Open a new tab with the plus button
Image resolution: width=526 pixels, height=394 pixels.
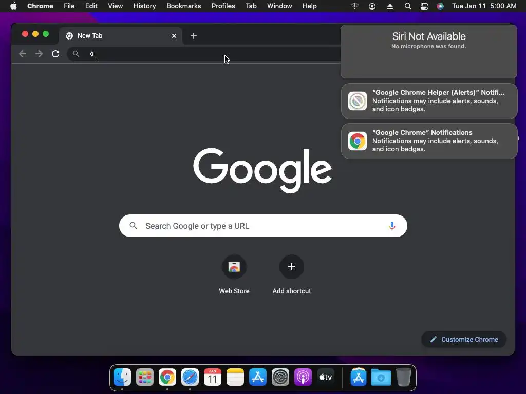click(x=194, y=36)
